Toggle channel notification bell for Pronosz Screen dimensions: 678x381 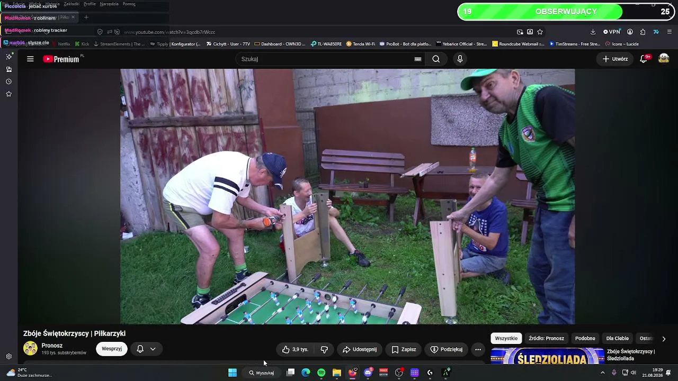(140, 349)
